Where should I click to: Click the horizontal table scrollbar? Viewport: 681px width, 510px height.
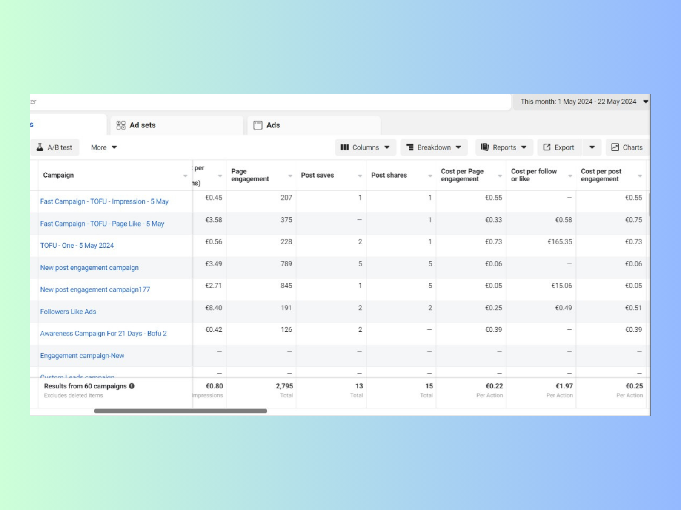pos(180,411)
